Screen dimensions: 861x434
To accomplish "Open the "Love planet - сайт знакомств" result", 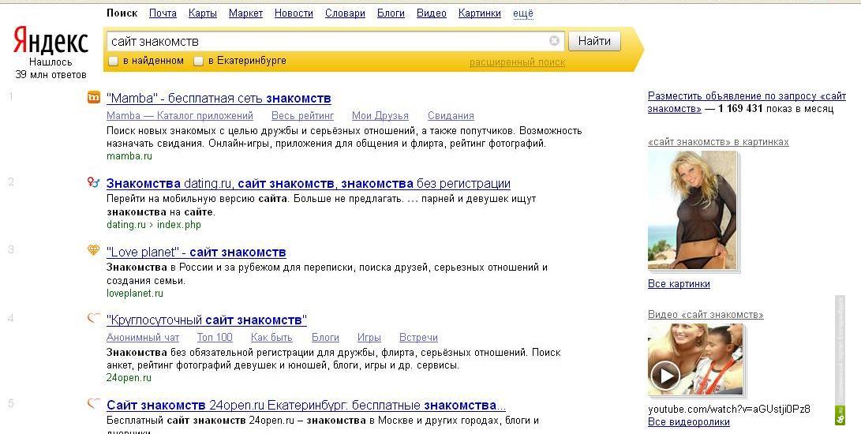I will tap(196, 253).
